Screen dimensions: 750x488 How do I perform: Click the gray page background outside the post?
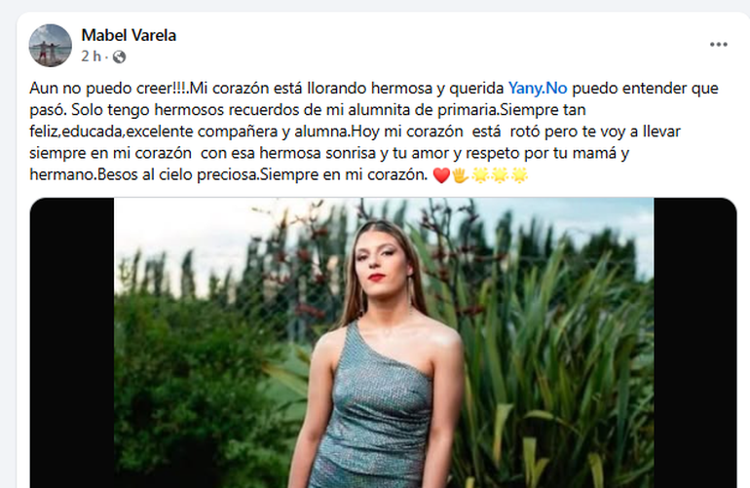pos(8,240)
